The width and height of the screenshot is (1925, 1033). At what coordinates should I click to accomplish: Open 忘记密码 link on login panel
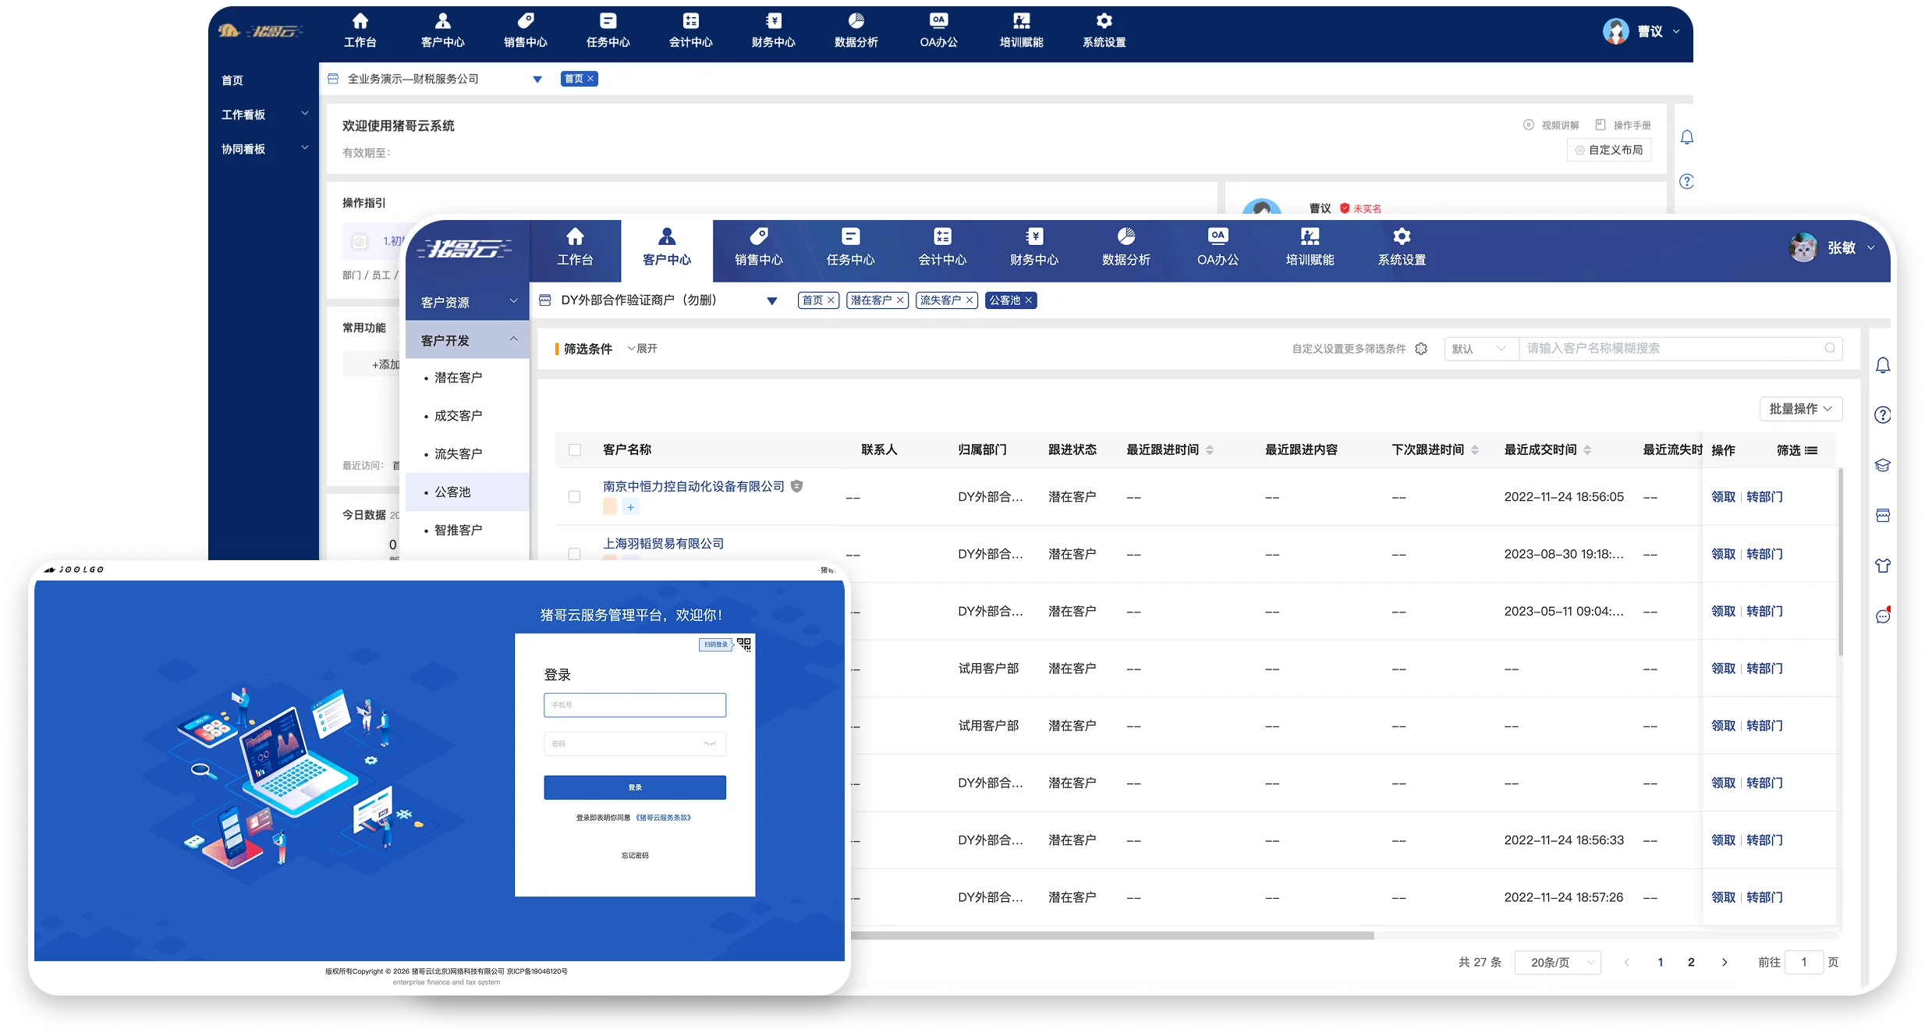point(635,856)
